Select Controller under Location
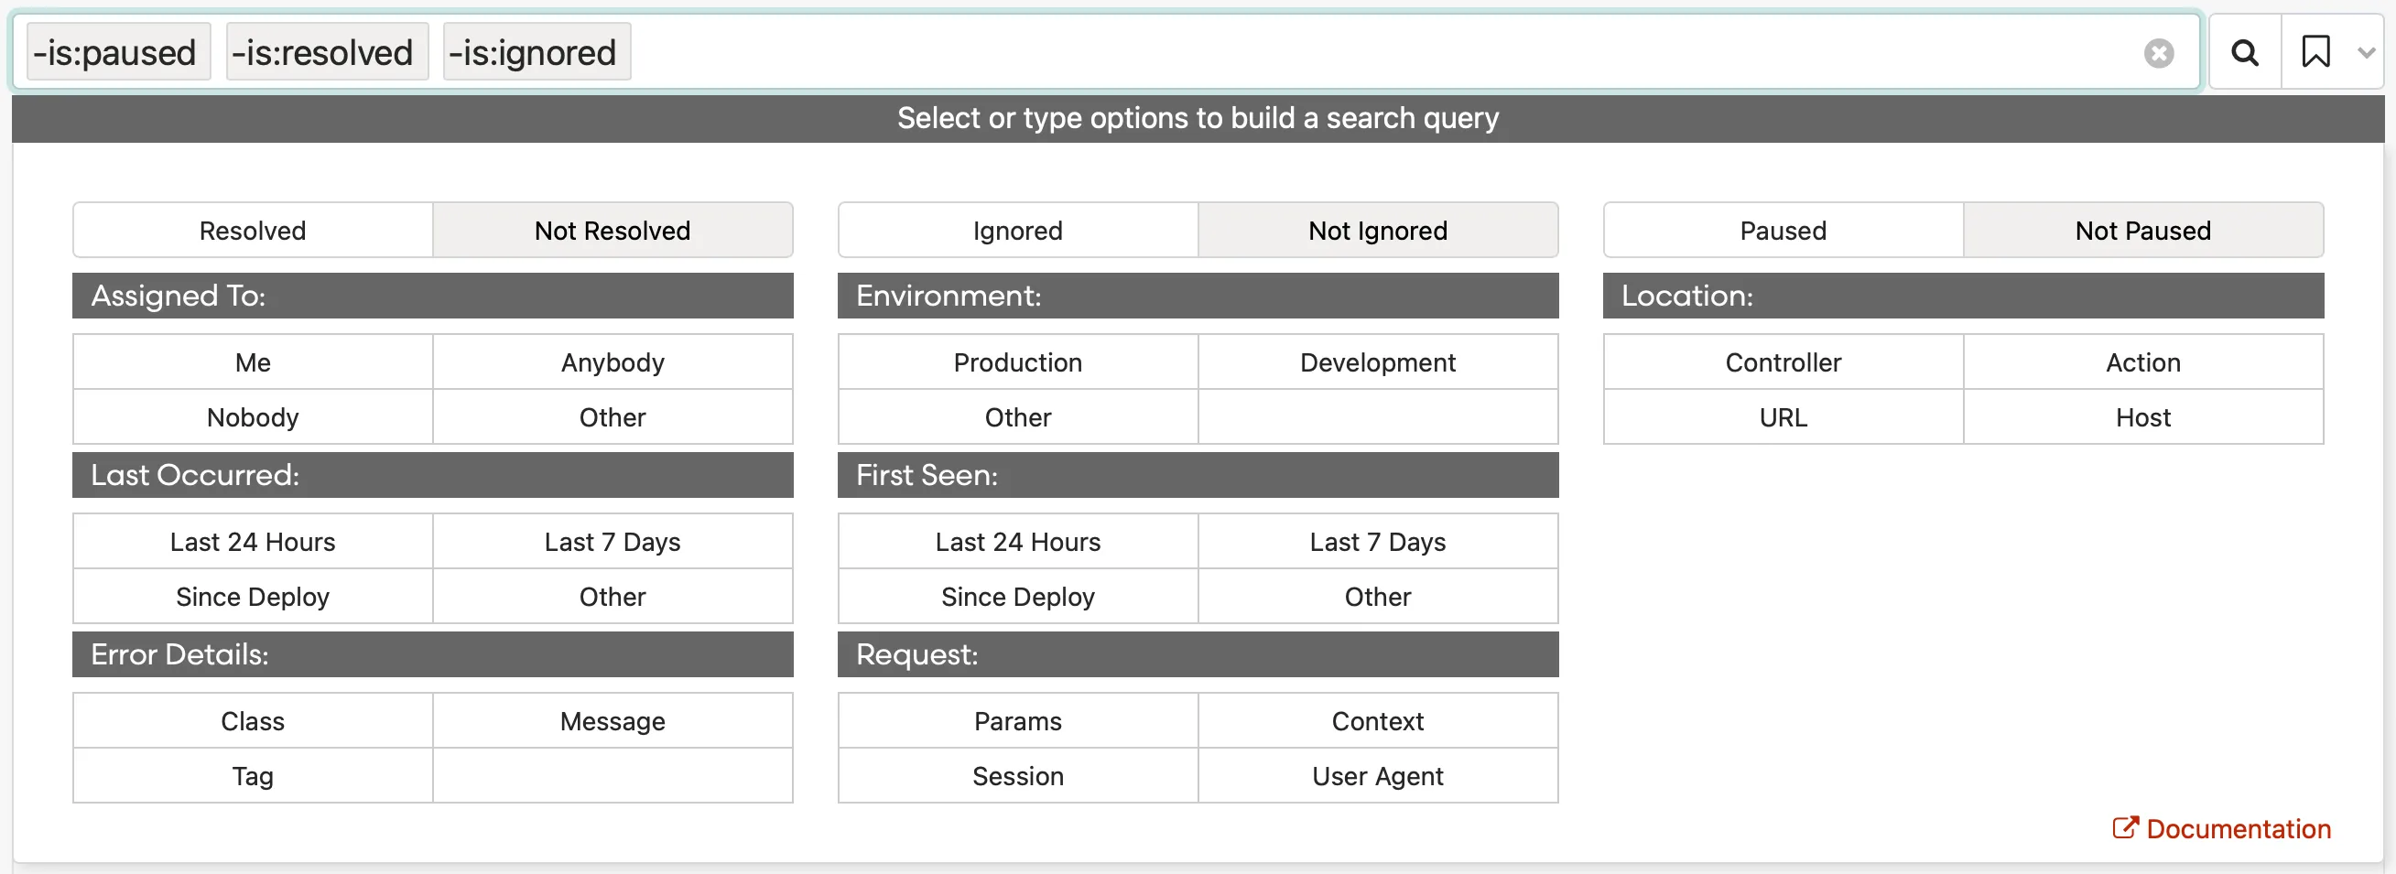 tap(1782, 362)
